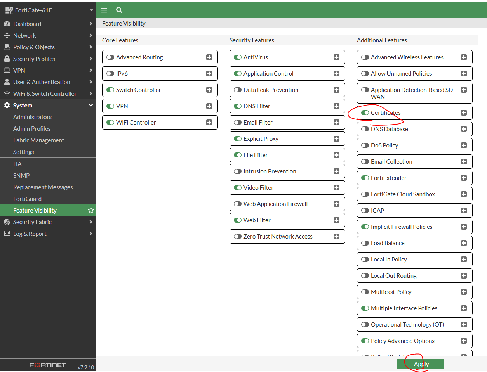Expand the Log & Report chevron
The height and width of the screenshot is (372, 487).
pos(91,234)
